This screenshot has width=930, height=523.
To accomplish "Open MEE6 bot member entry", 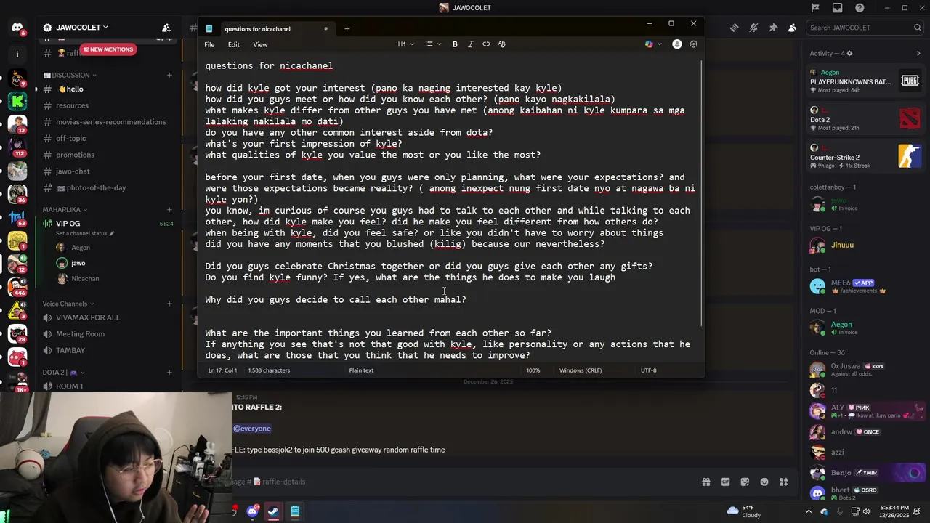I will point(865,286).
